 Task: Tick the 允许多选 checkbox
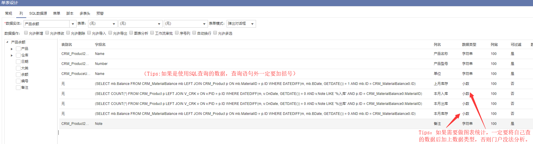pos(215,33)
